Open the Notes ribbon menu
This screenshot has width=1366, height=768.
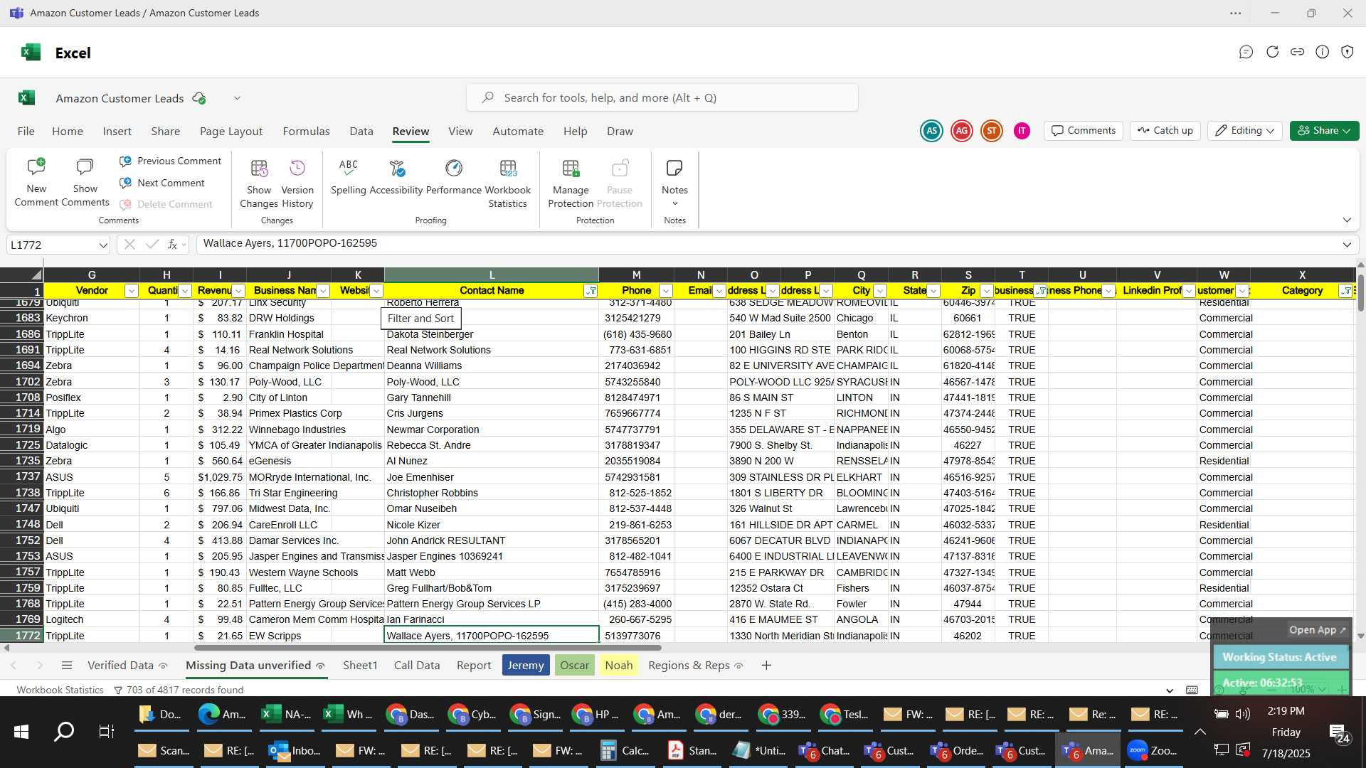pos(674,183)
